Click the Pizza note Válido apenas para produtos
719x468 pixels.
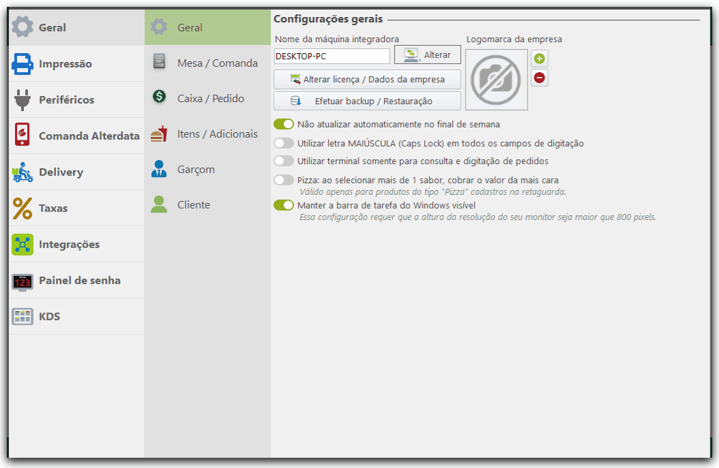point(432,192)
